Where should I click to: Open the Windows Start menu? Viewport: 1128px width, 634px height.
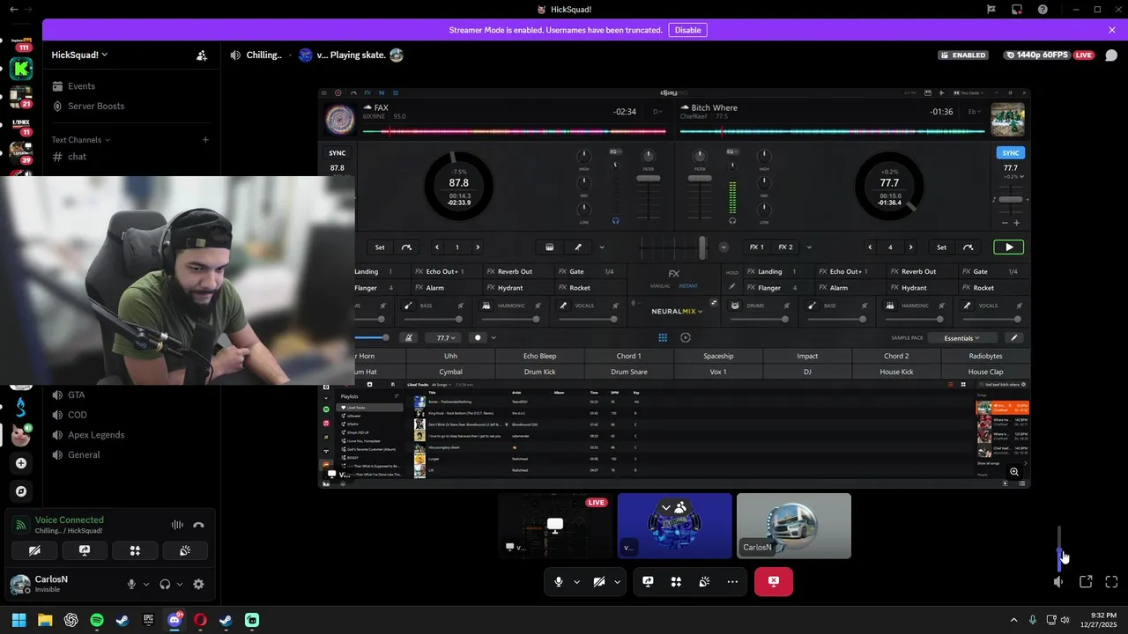coord(19,620)
